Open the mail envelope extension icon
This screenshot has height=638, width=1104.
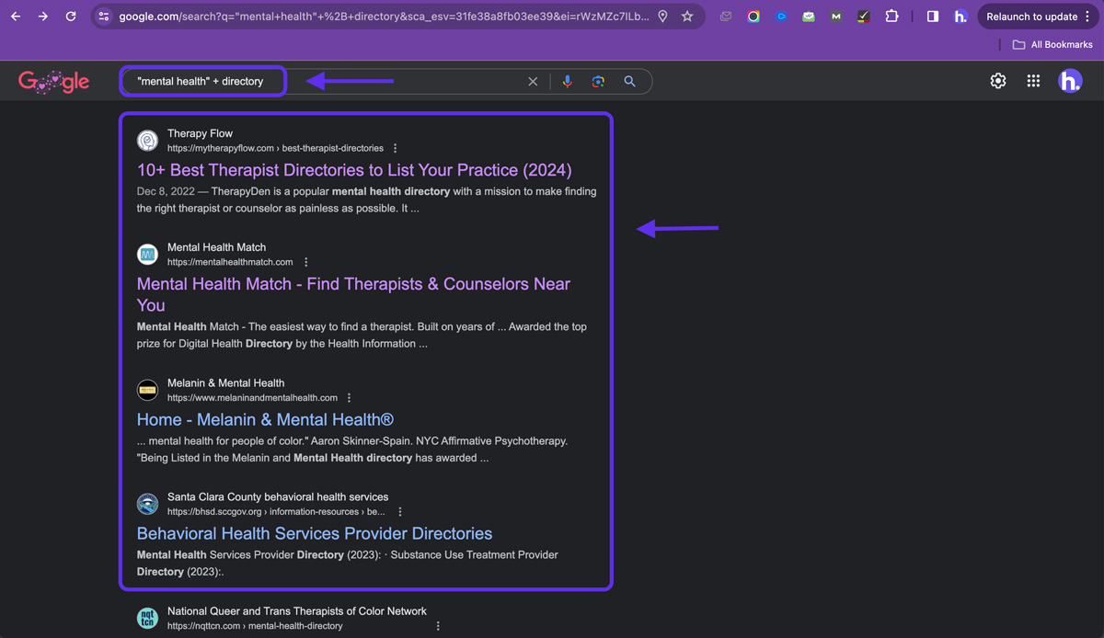(726, 17)
